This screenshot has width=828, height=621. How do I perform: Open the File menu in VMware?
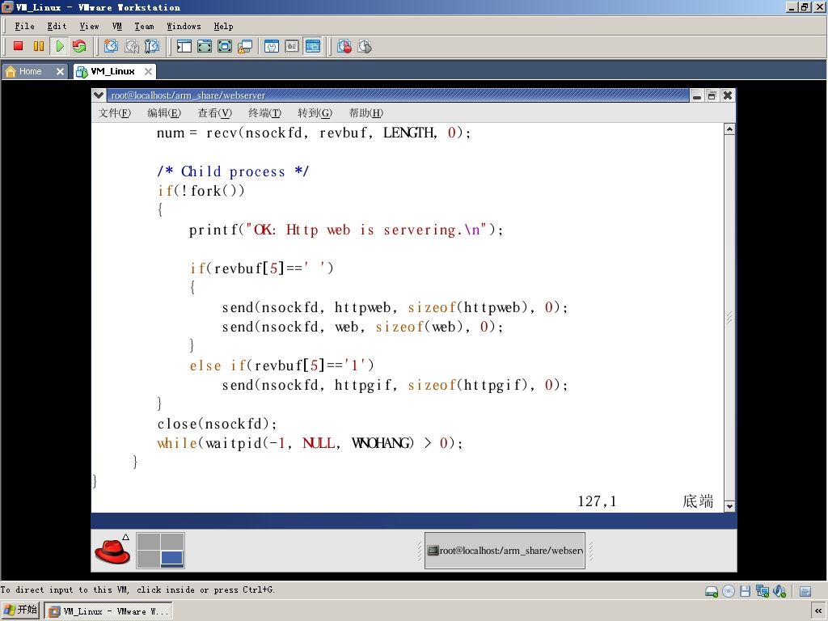coord(24,26)
